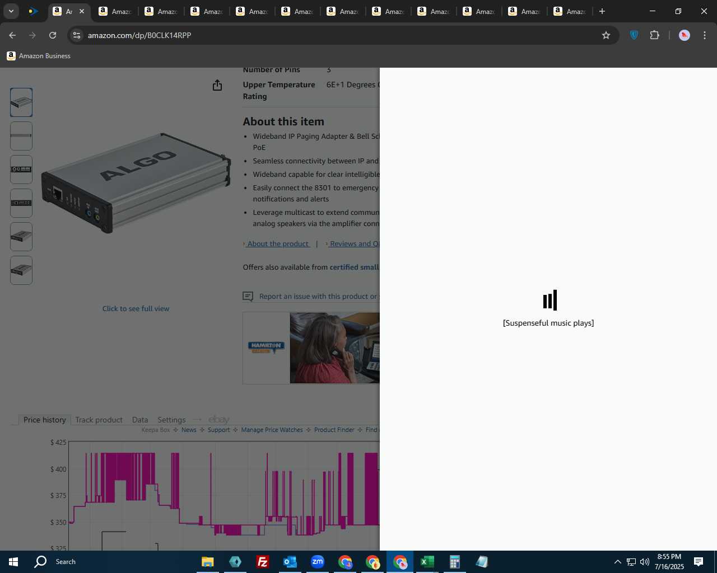Open network settings in system tray
This screenshot has height=573, width=717.
tap(631, 562)
